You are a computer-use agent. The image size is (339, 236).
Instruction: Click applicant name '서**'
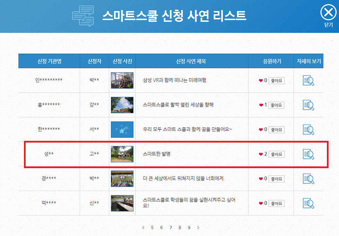coord(94,129)
